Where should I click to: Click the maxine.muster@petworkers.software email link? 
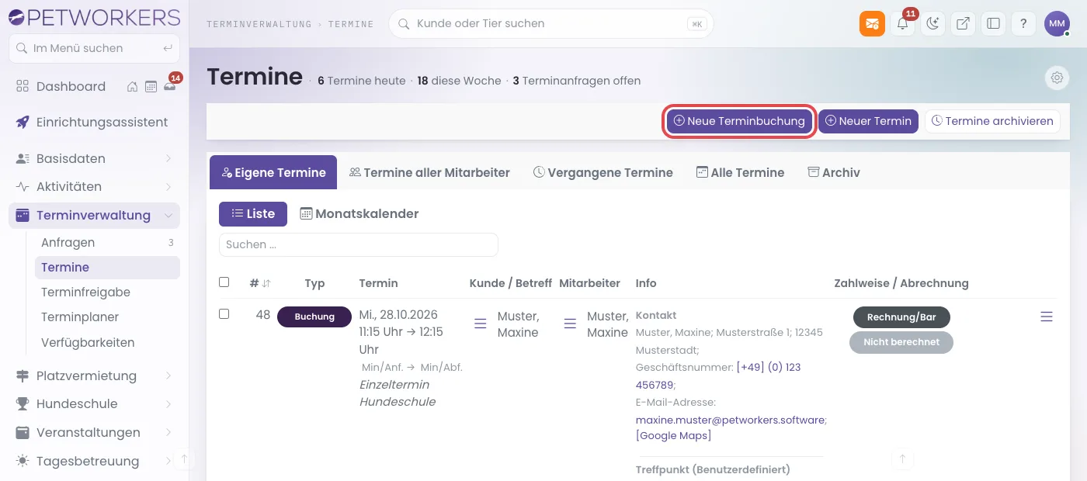click(x=730, y=420)
